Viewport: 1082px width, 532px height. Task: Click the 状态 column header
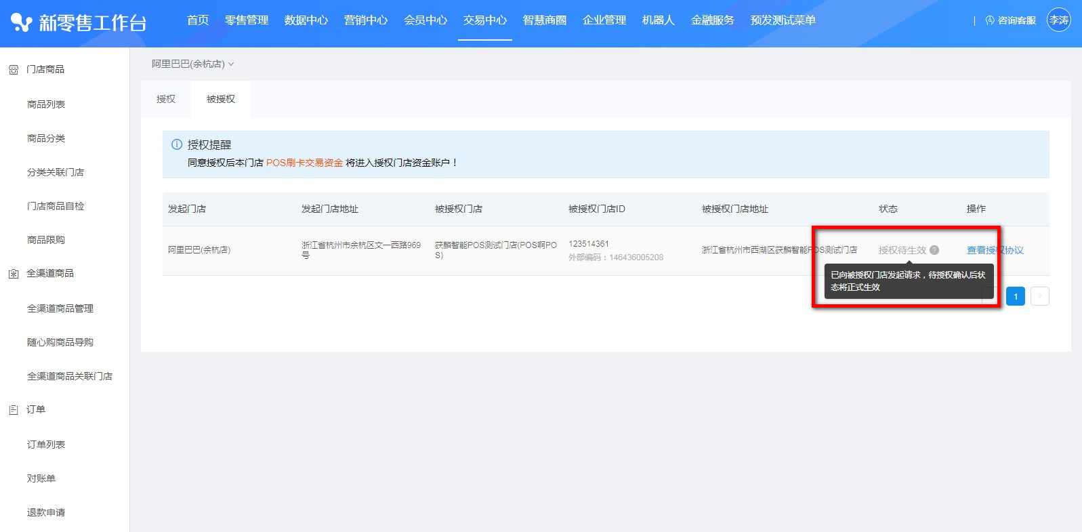(x=888, y=209)
